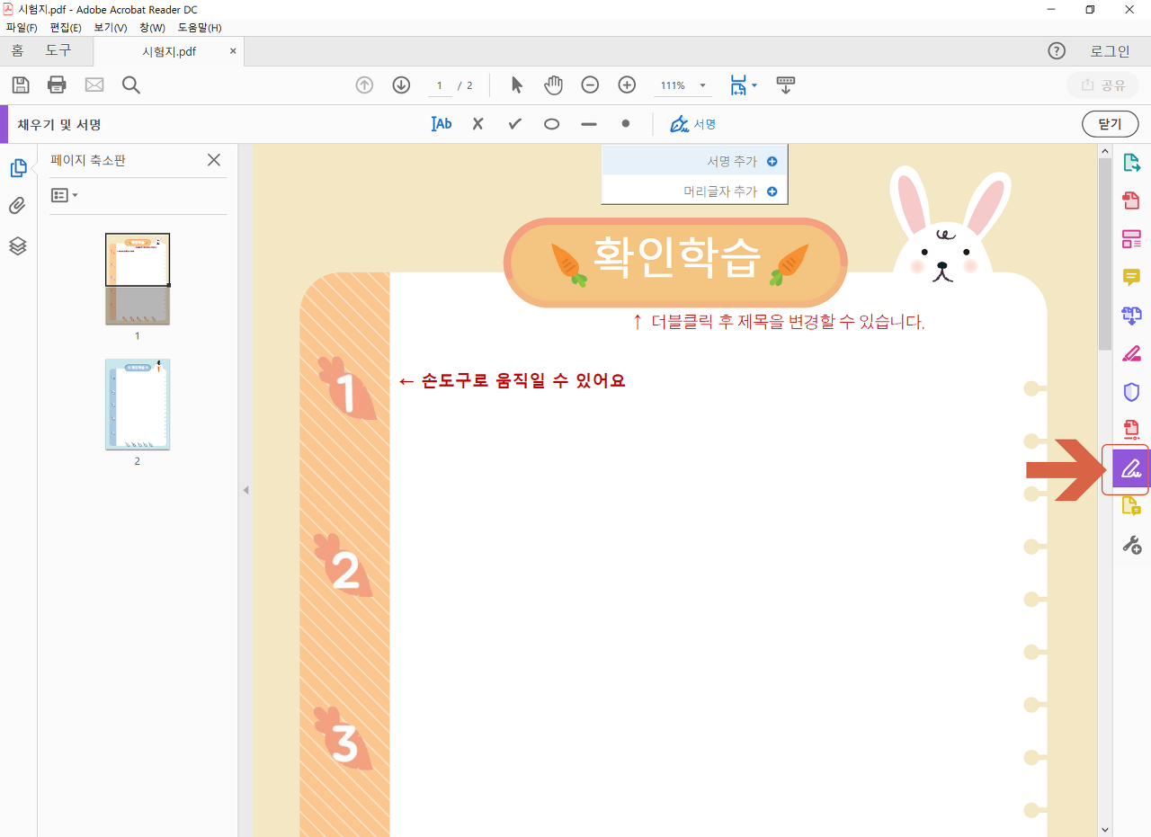The image size is (1151, 837).
Task: Select the 시험지.pdf document tab
Action: click(x=169, y=51)
